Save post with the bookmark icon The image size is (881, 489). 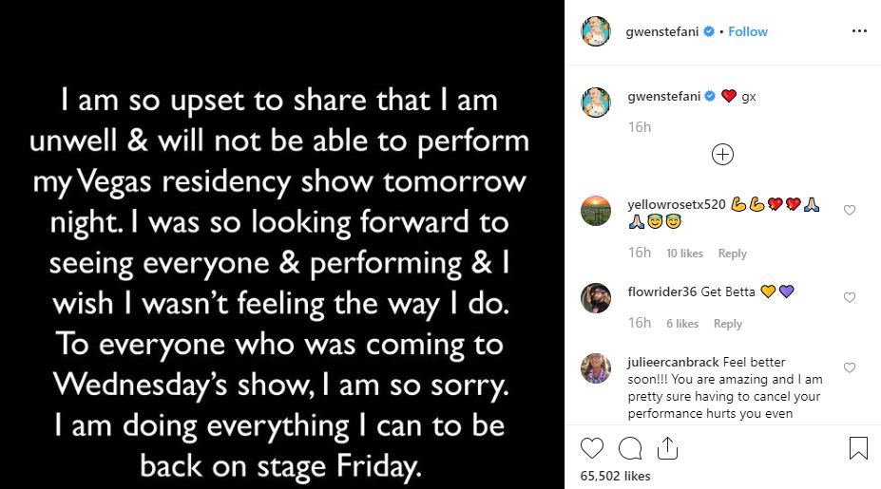pyautogui.click(x=857, y=447)
